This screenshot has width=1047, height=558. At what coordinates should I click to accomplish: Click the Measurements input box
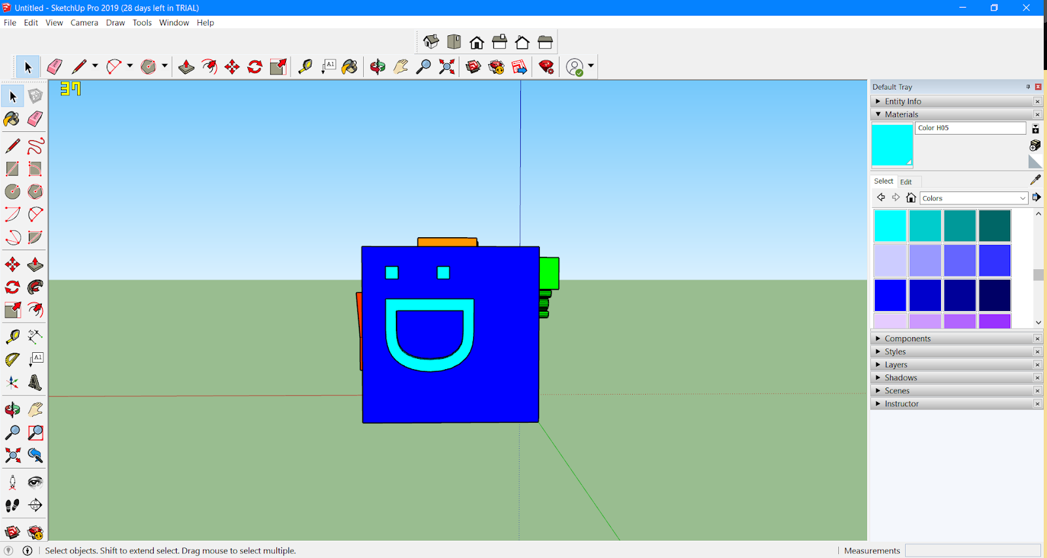(972, 551)
